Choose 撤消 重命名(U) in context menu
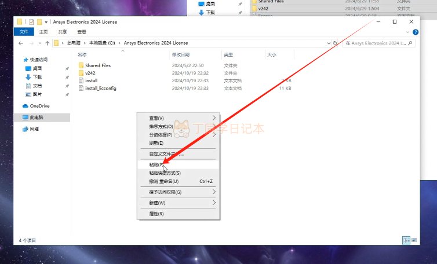Viewport: 437px width, 264px height. coord(178,181)
